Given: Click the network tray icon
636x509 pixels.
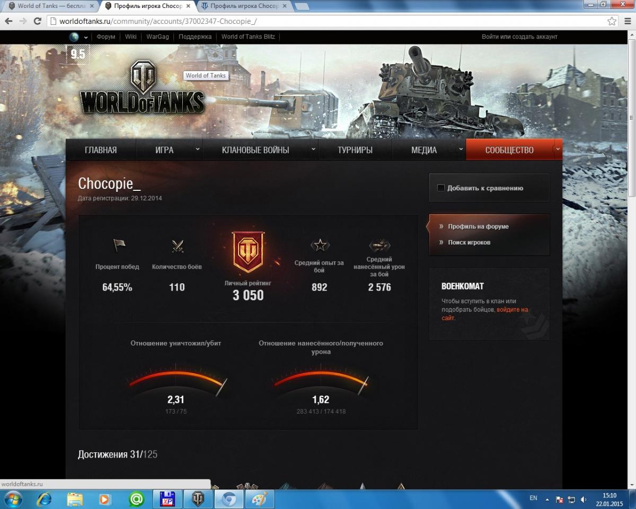Looking at the screenshot, I should click(571, 499).
